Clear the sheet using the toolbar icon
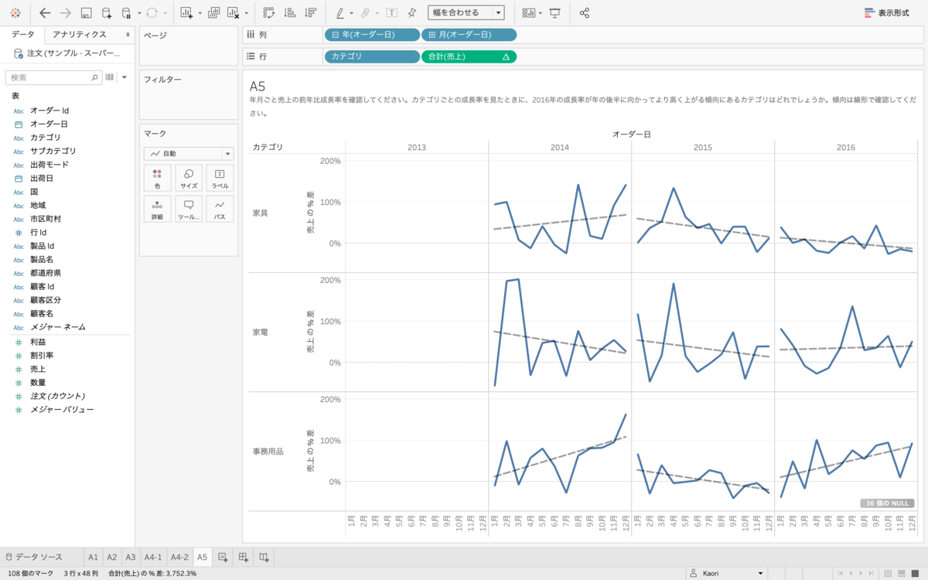The width and height of the screenshot is (928, 580). [233, 12]
